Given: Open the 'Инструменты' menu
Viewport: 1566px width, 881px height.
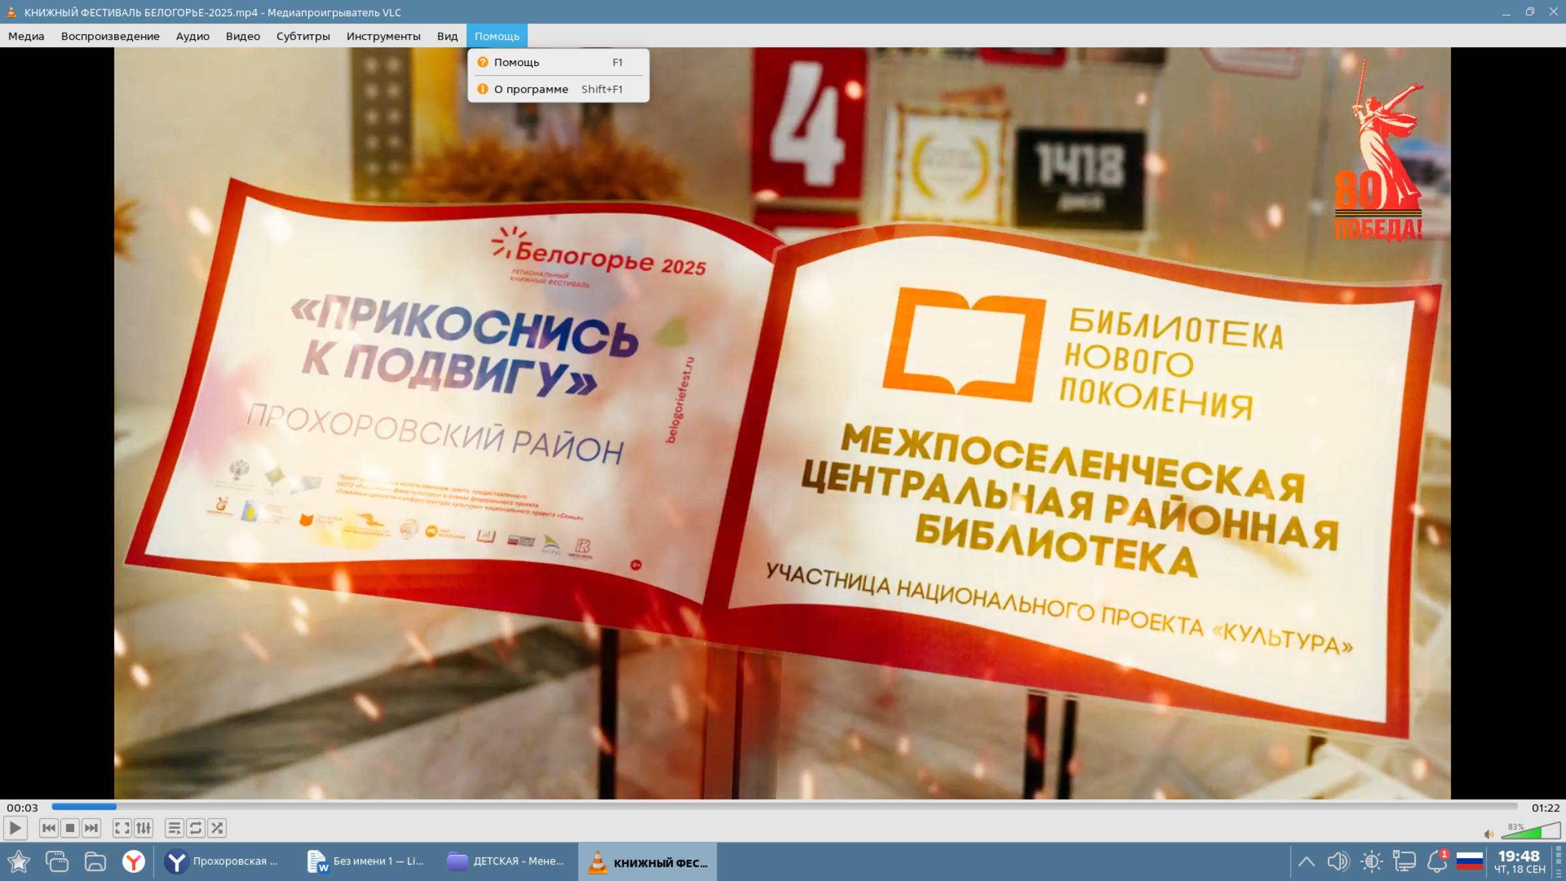Looking at the screenshot, I should 383,36.
